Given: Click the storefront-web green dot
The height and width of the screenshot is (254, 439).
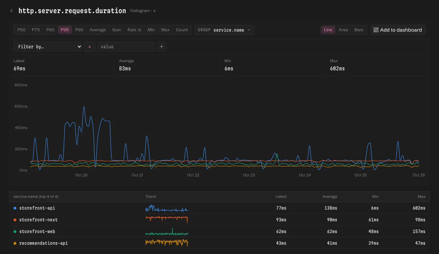Looking at the screenshot, I should pyautogui.click(x=15, y=232).
